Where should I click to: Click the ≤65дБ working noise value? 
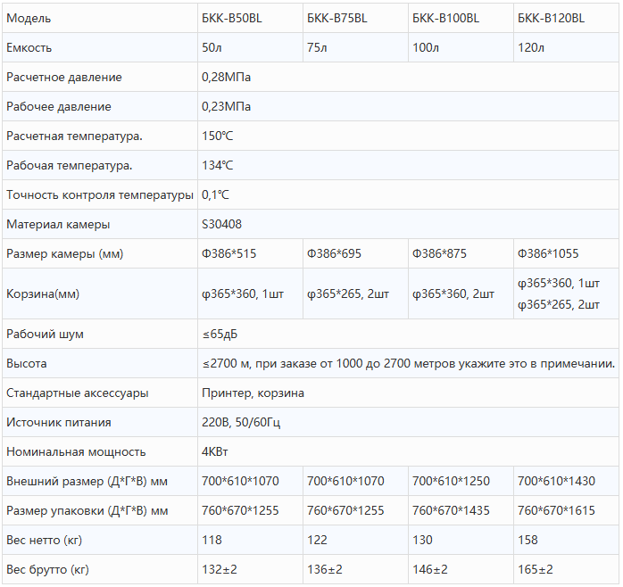220,334
